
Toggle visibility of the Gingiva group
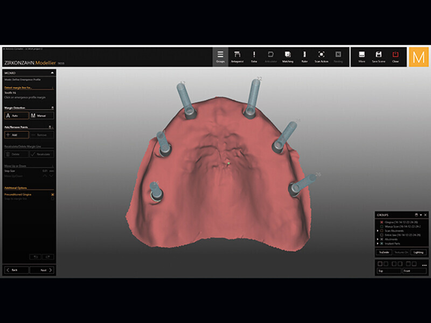382,222
